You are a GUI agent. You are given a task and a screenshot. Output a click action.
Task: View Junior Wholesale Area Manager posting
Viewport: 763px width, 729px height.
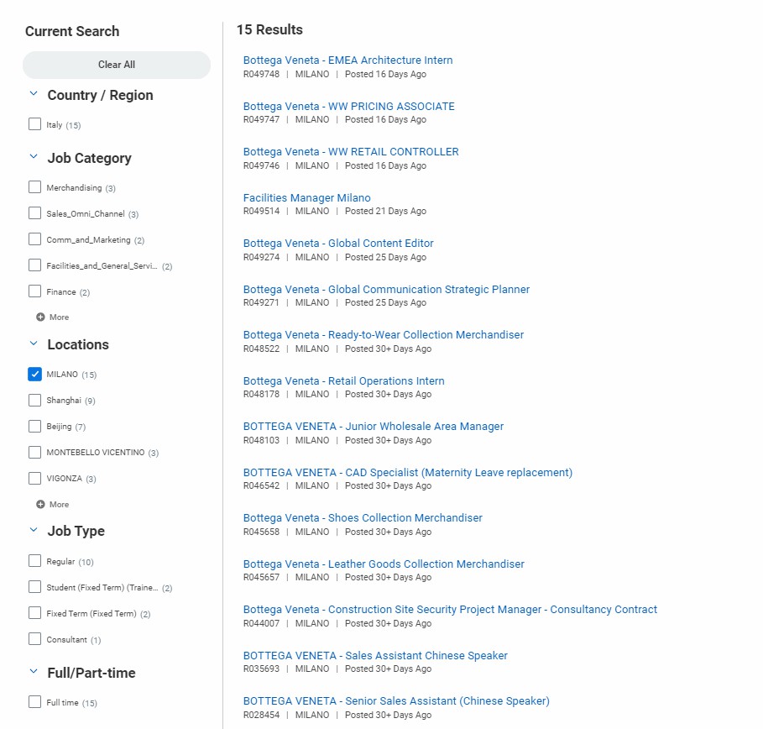pos(373,427)
